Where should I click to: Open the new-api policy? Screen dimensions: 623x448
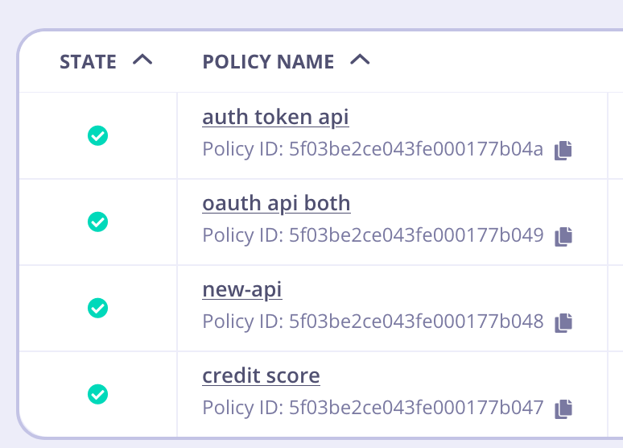(x=241, y=290)
